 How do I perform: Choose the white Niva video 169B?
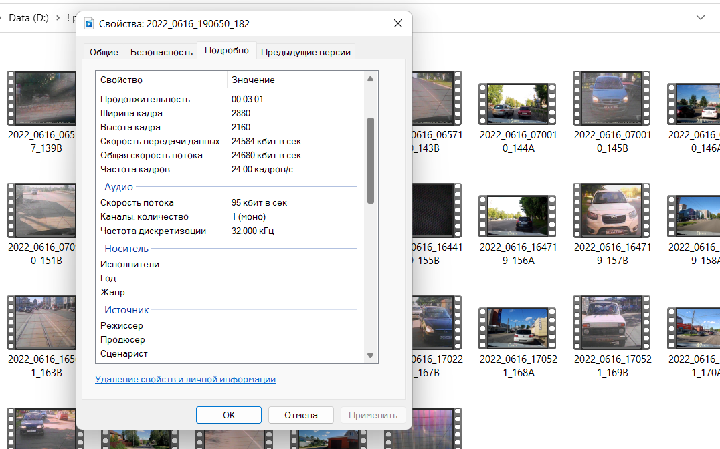pos(612,323)
